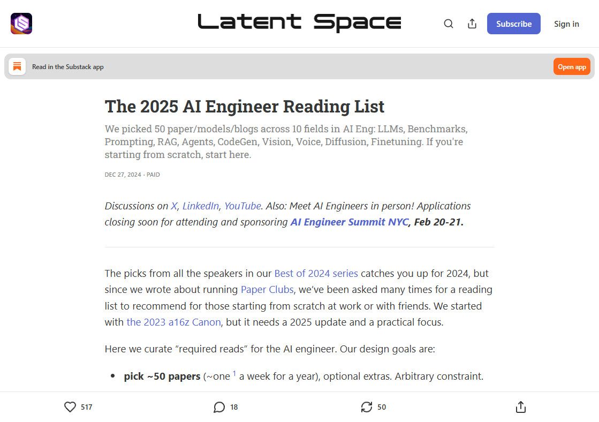Like the post with heart icon

70,407
